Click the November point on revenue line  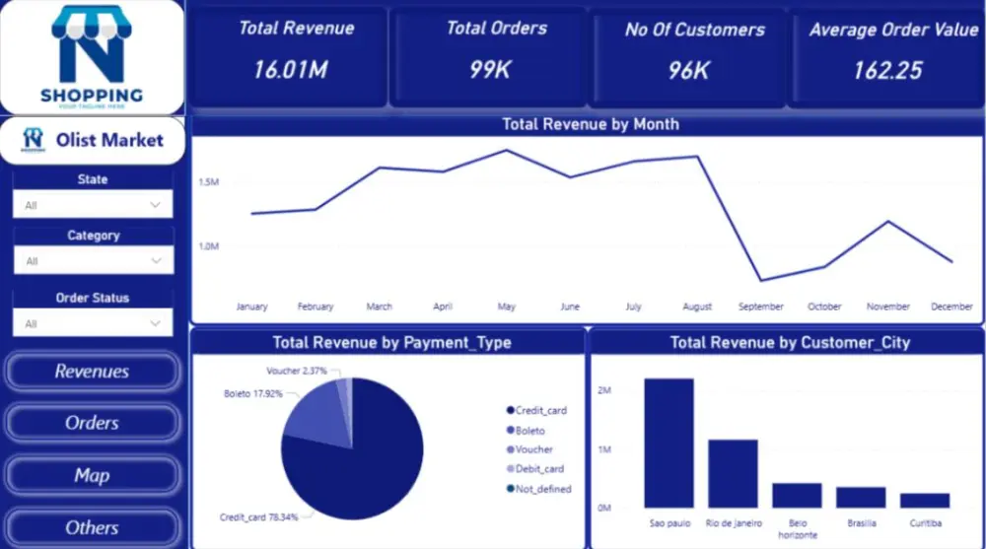pos(888,222)
